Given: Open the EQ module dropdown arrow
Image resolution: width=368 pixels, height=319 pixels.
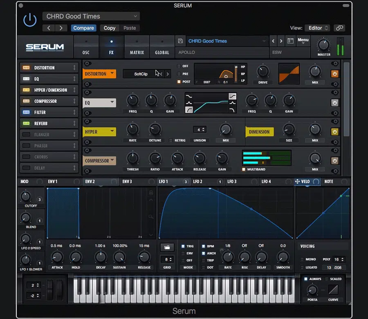Looking at the screenshot, I should pos(112,102).
